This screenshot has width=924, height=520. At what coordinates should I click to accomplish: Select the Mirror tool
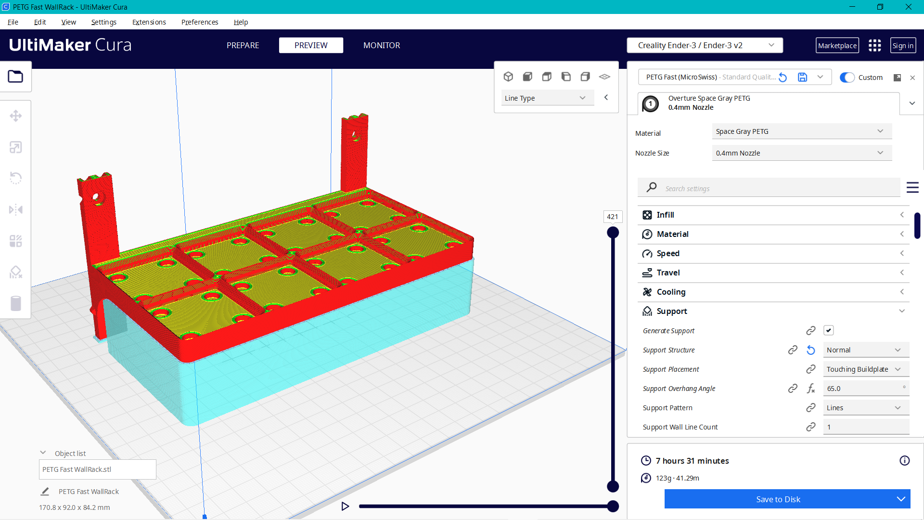pos(16,209)
